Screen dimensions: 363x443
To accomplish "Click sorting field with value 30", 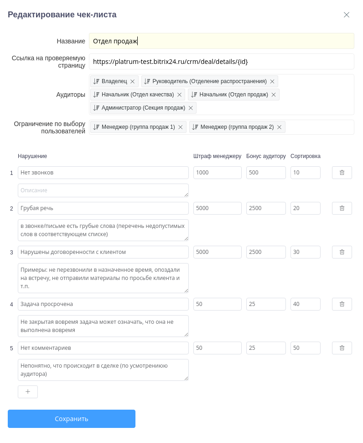I will (x=305, y=252).
